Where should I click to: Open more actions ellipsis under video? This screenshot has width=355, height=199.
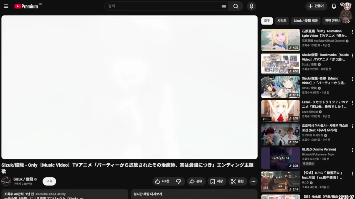253,181
